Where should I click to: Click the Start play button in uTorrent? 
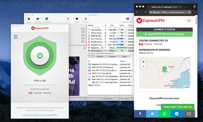[x=68, y=19]
